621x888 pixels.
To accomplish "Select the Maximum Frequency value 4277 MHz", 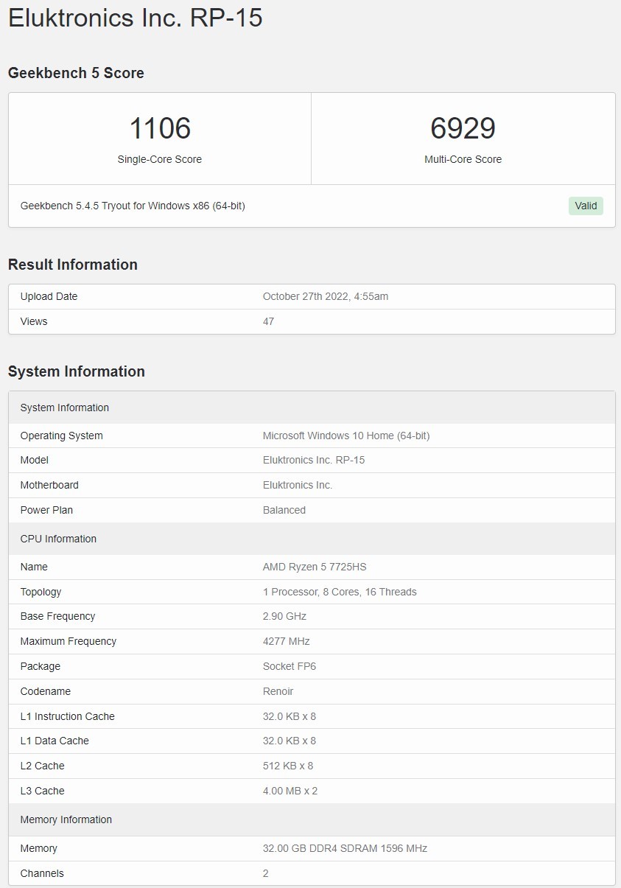I will click(286, 641).
